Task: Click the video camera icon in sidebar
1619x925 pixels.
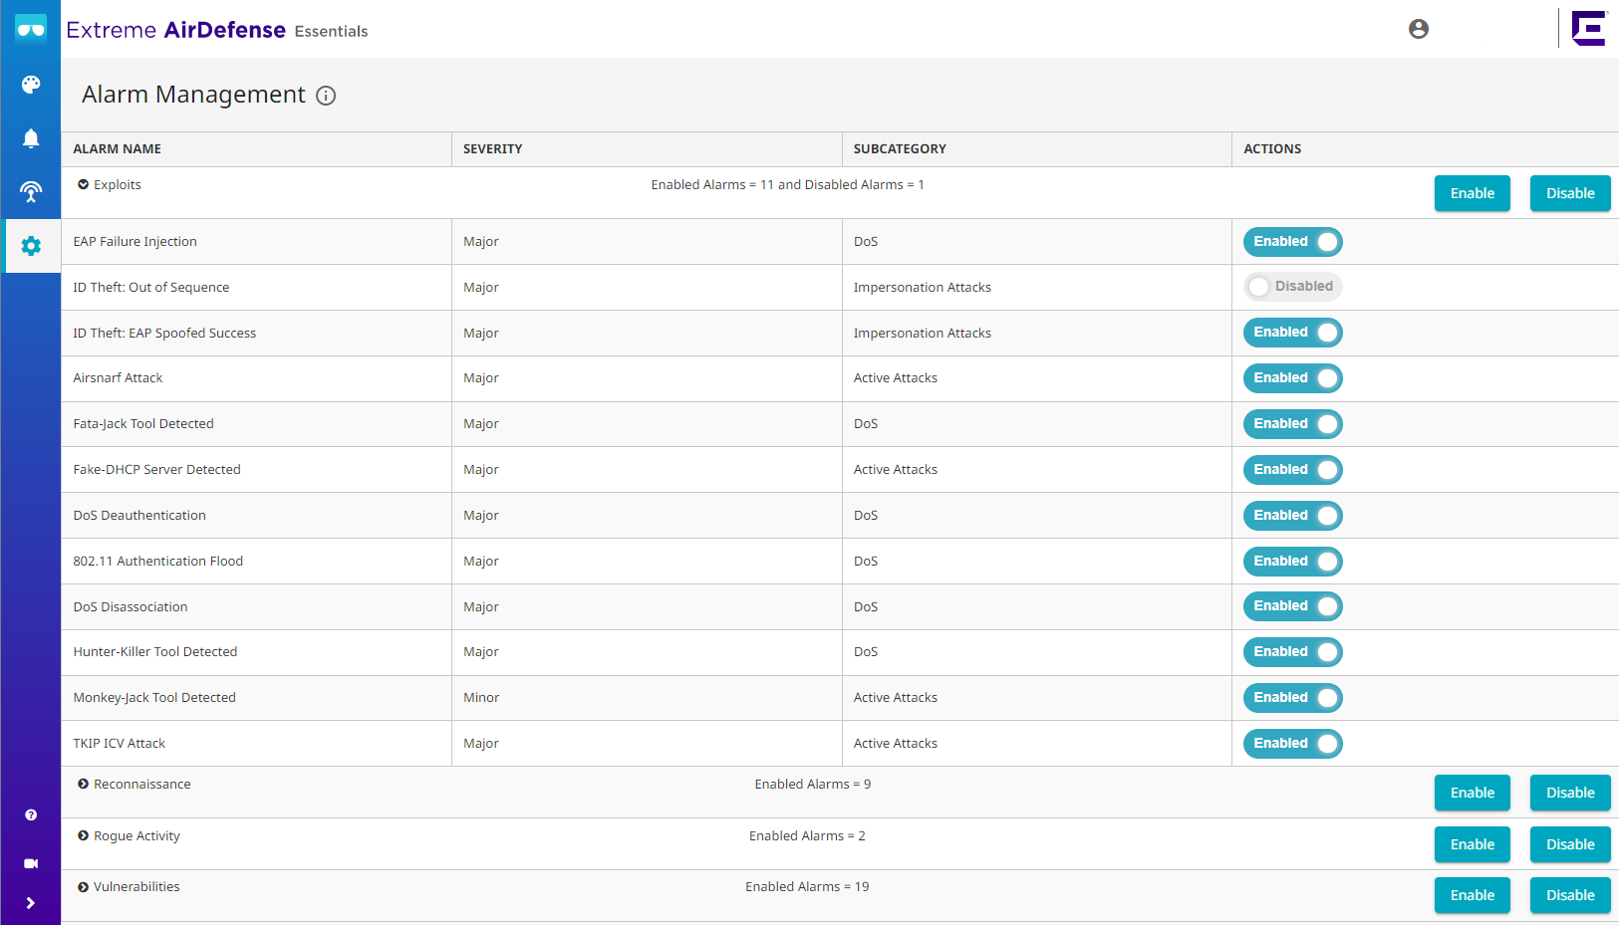Action: coord(31,863)
